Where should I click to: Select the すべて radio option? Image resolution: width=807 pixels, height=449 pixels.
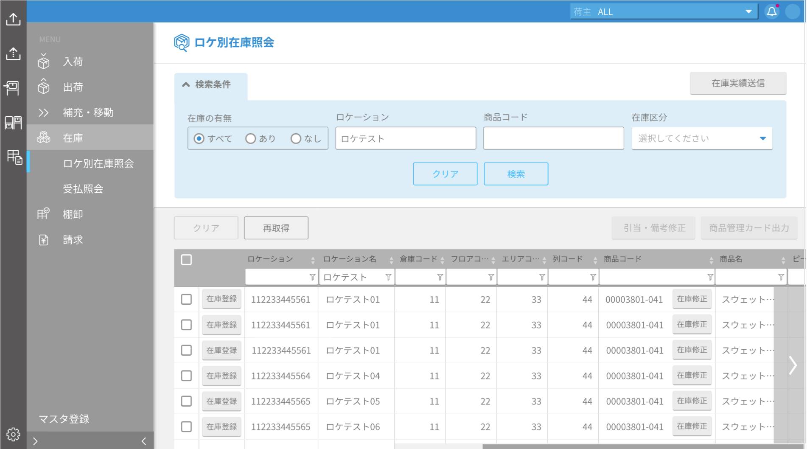pos(199,139)
